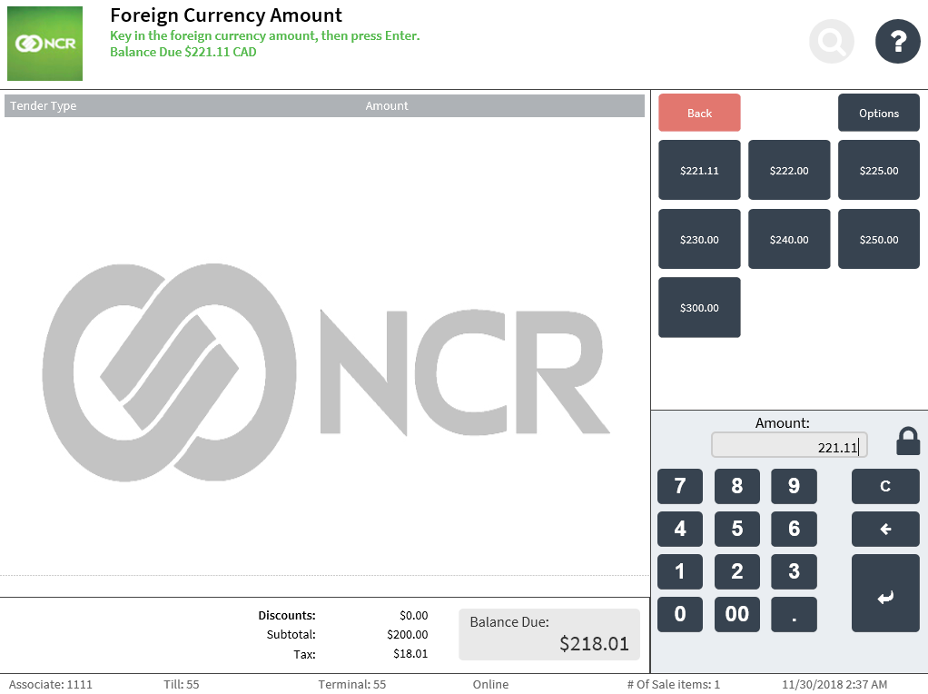The image size is (928, 694).
Task: Choose the $250.00 quick amount
Action: pos(879,239)
